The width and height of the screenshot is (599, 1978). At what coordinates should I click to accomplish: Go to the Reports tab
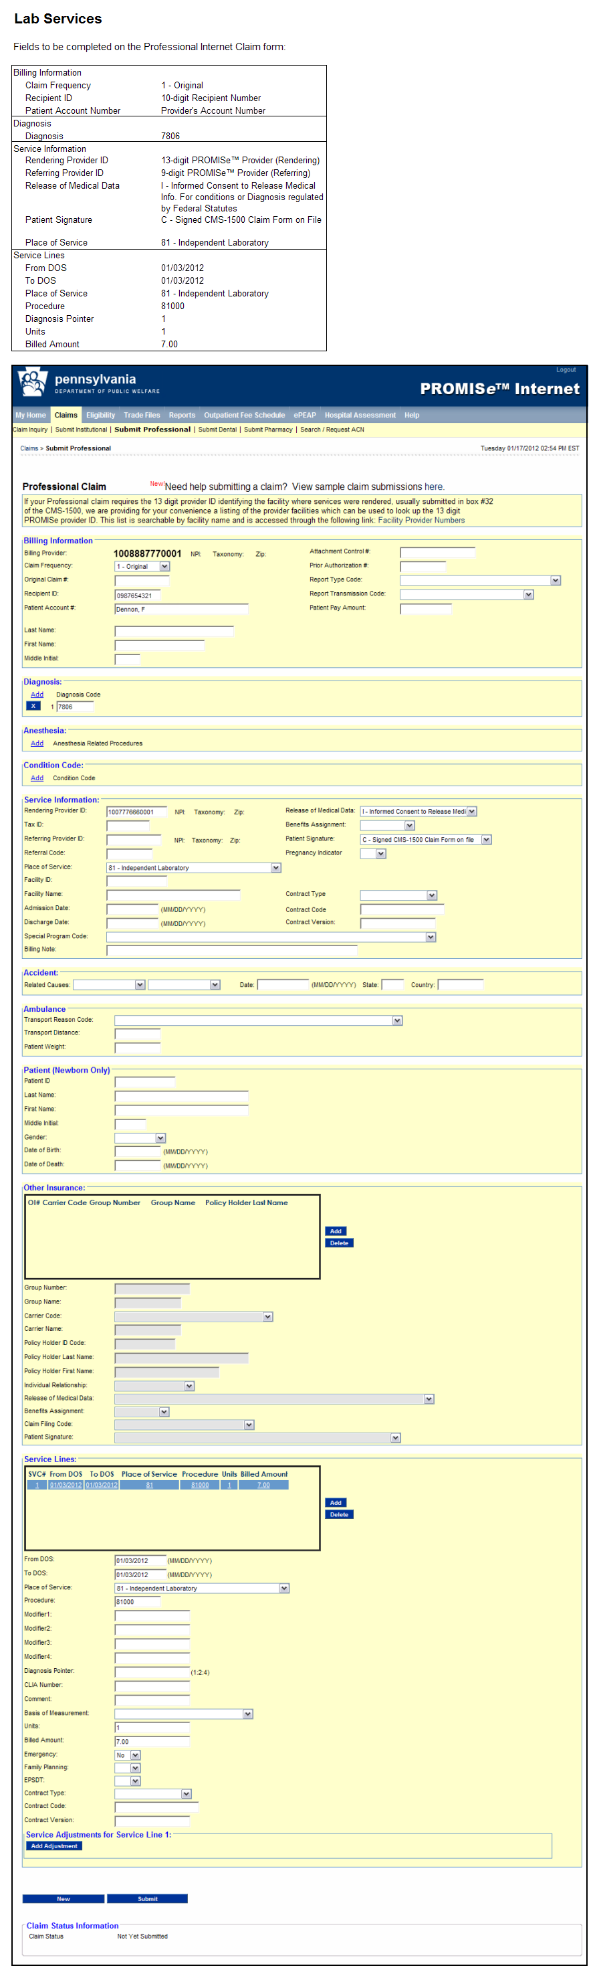tap(182, 415)
